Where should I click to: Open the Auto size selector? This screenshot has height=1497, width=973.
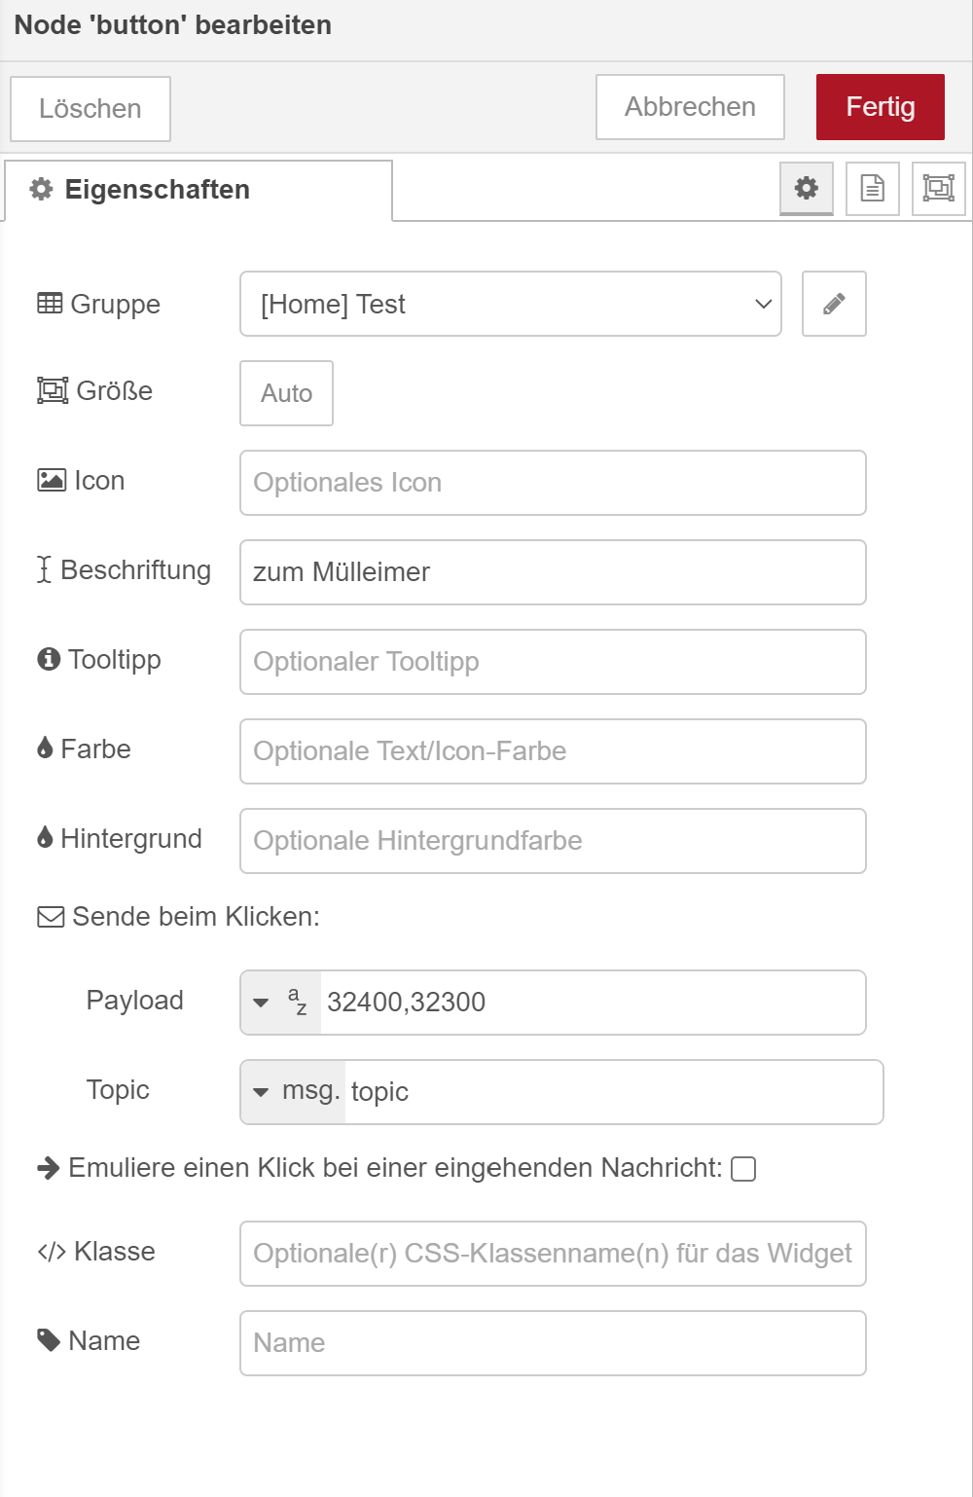(x=286, y=393)
